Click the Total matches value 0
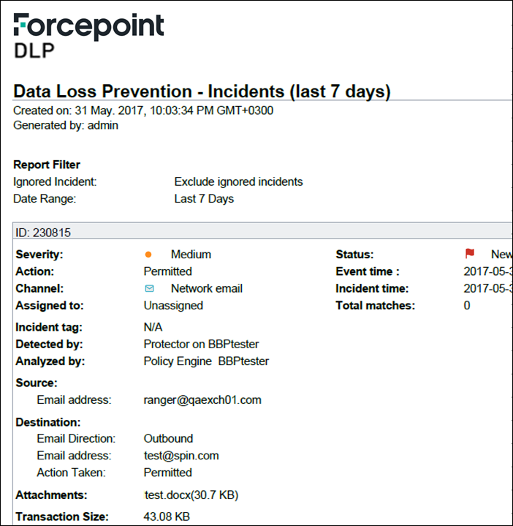This screenshot has height=526, width=513. pyautogui.click(x=467, y=305)
